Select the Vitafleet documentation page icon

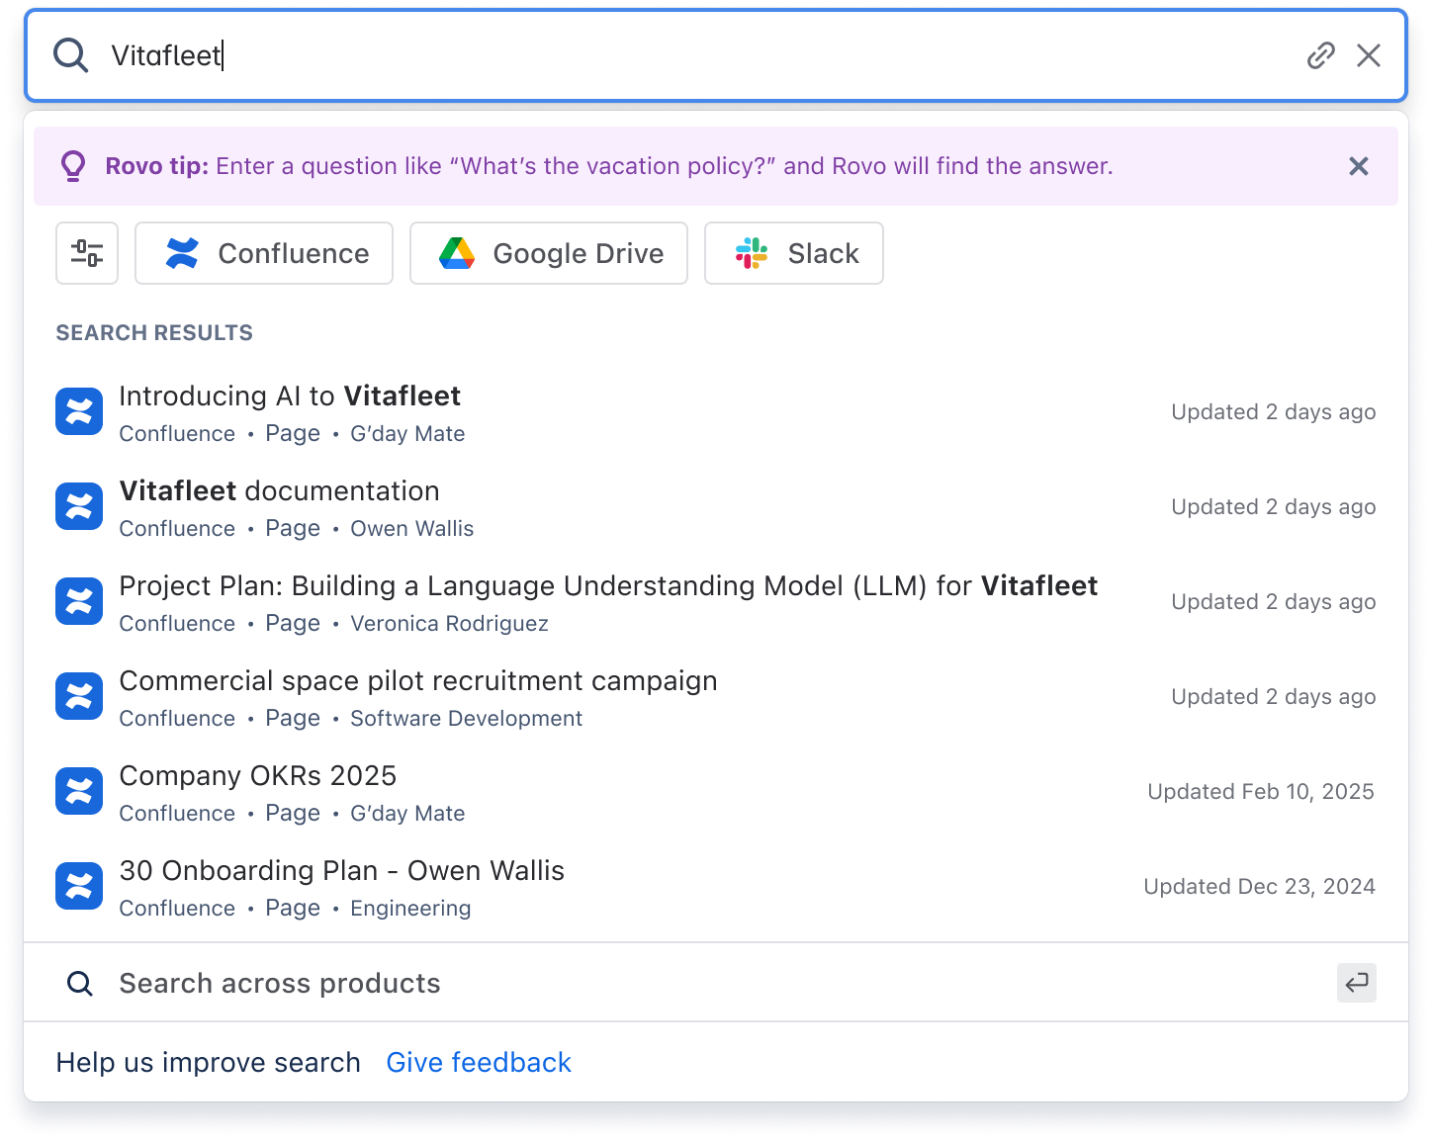pos(79,506)
